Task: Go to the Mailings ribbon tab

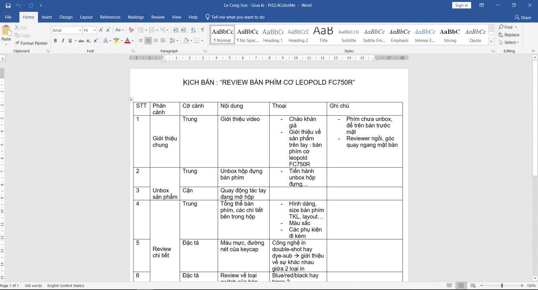Action: pyautogui.click(x=136, y=17)
